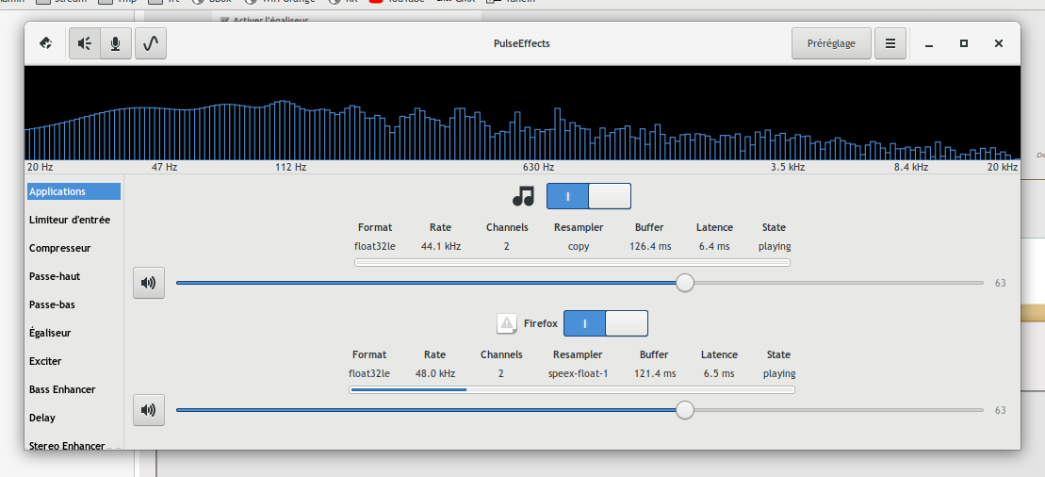Open the test signal wave button
The width and height of the screenshot is (1045, 477).
point(151,43)
